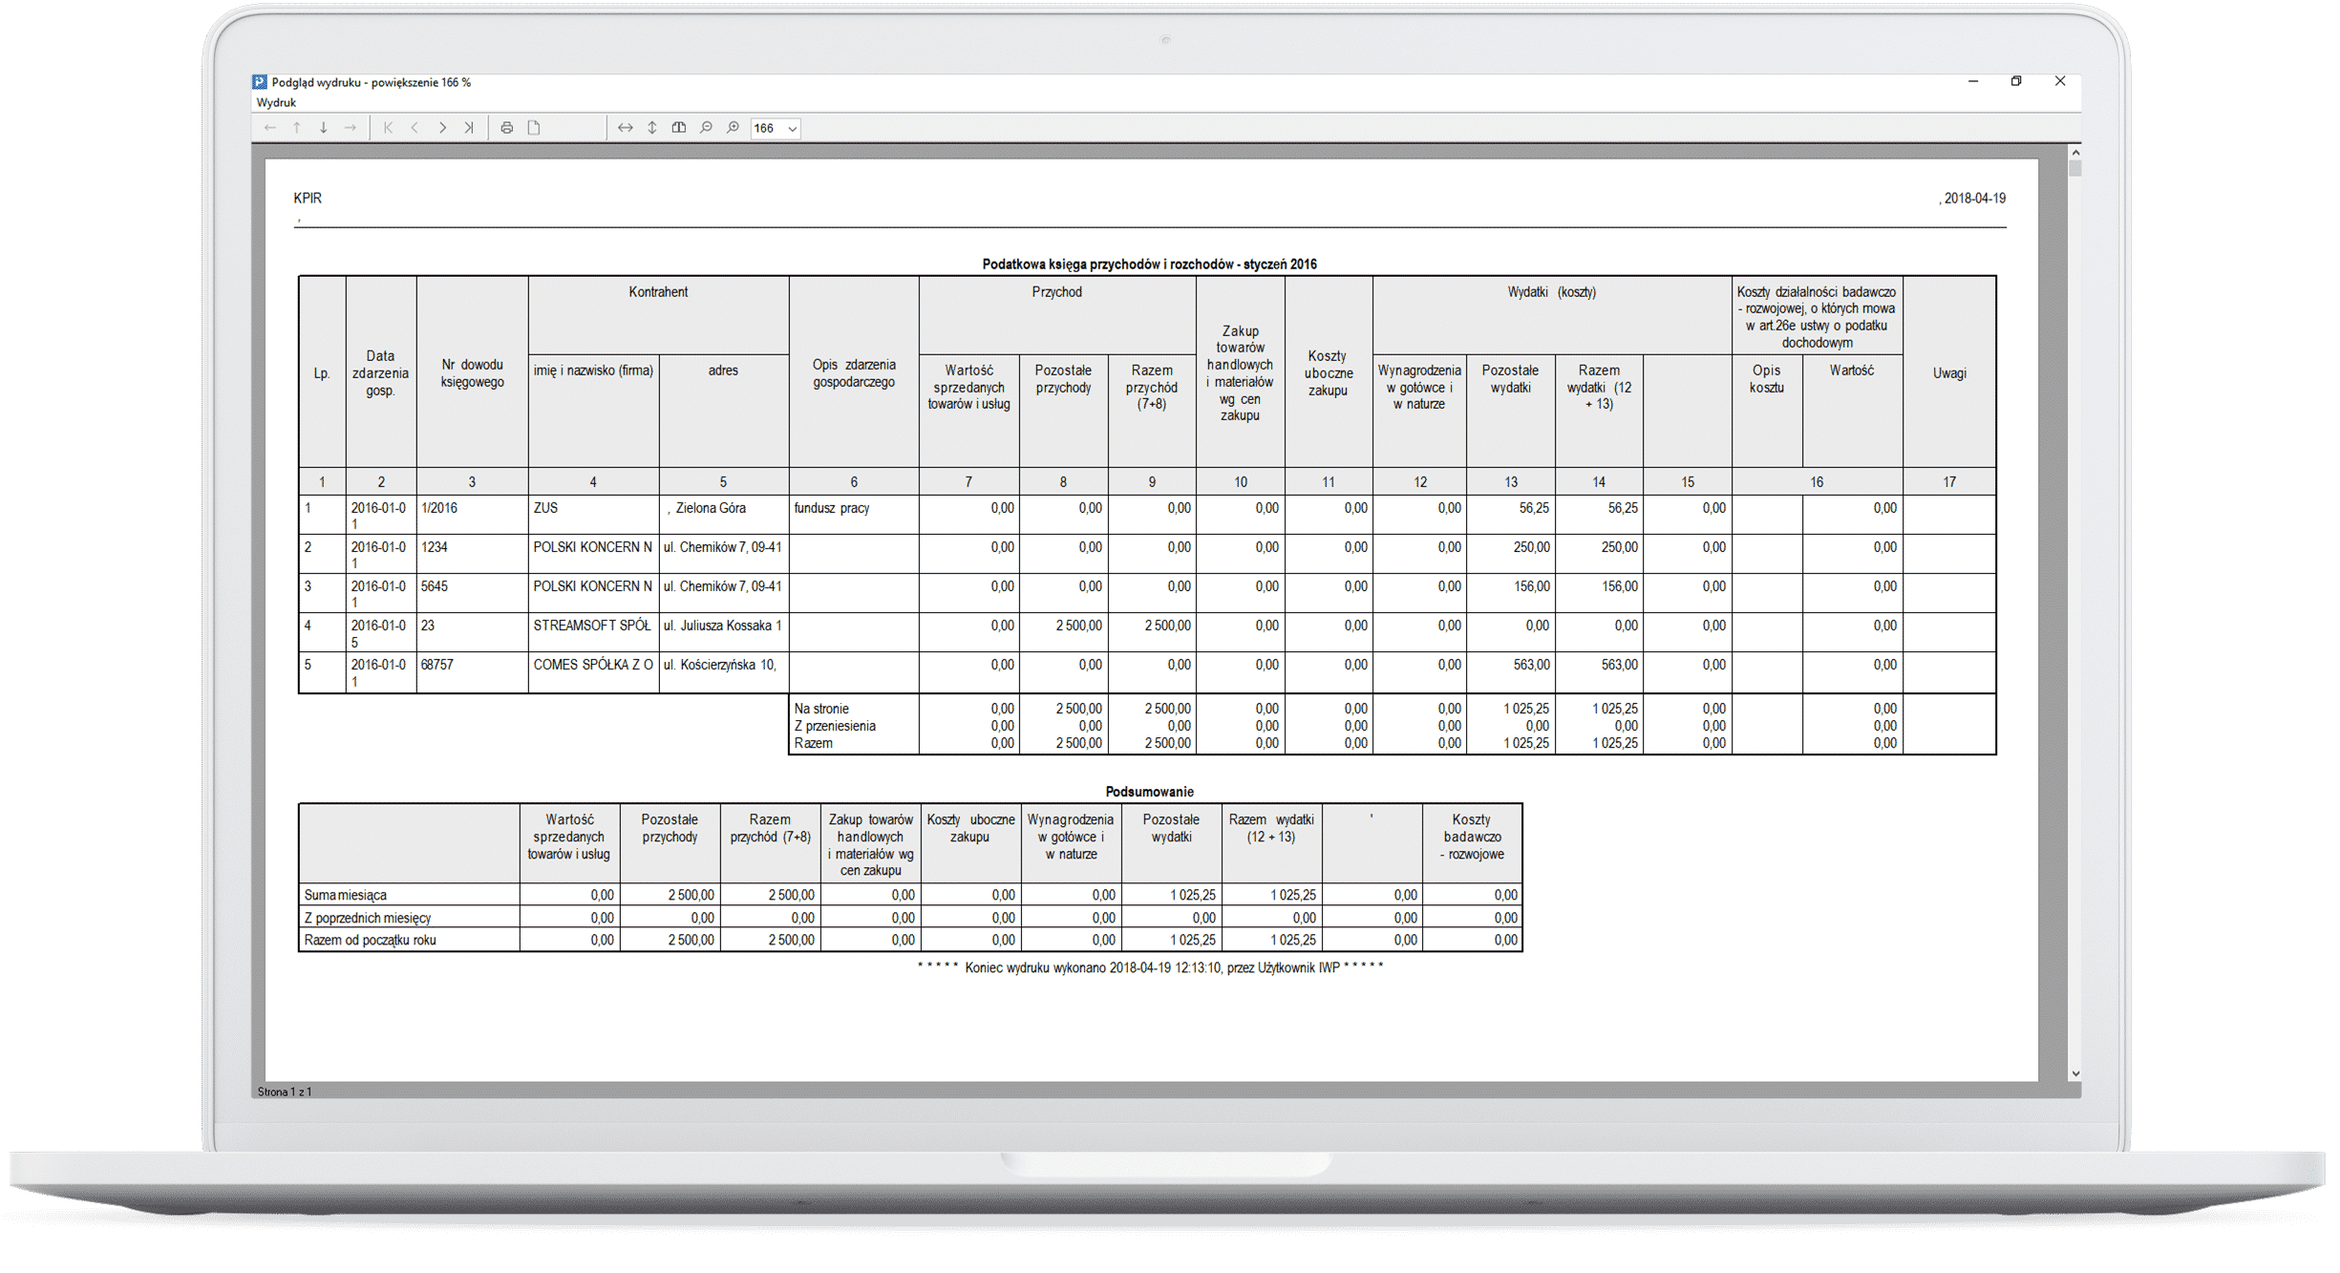Fit the preview to page width
This screenshot has width=2340, height=1273.
(626, 128)
